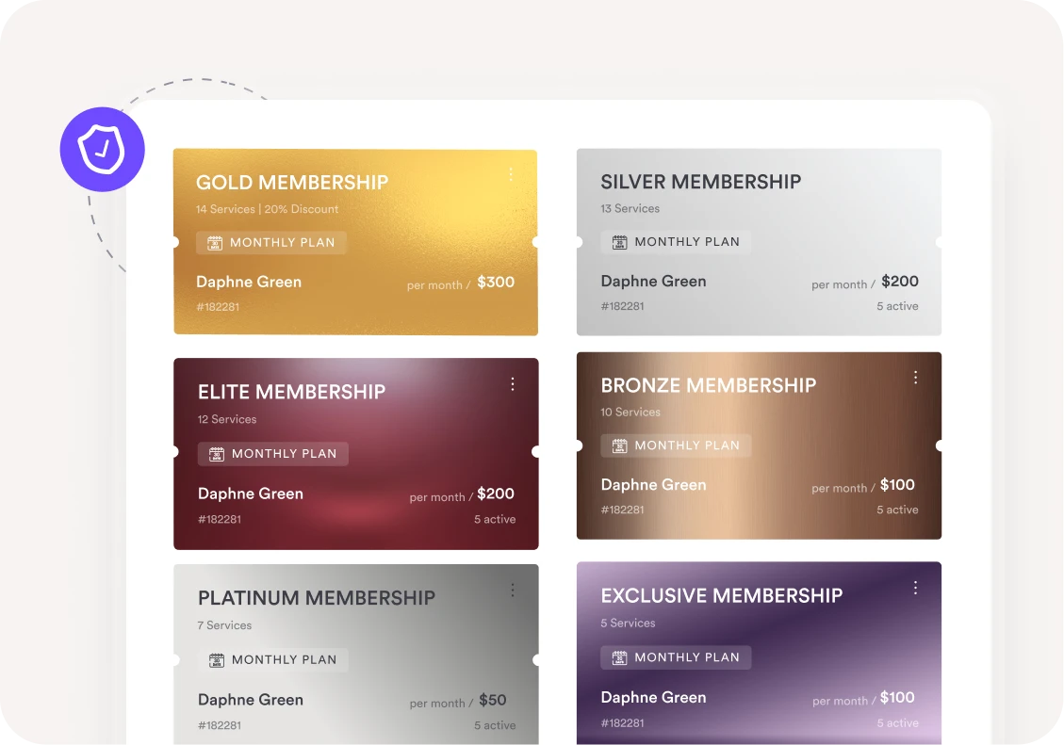Click calendar icon on Silver Membership card
Image resolution: width=1064 pixels, height=745 pixels.
tap(619, 242)
